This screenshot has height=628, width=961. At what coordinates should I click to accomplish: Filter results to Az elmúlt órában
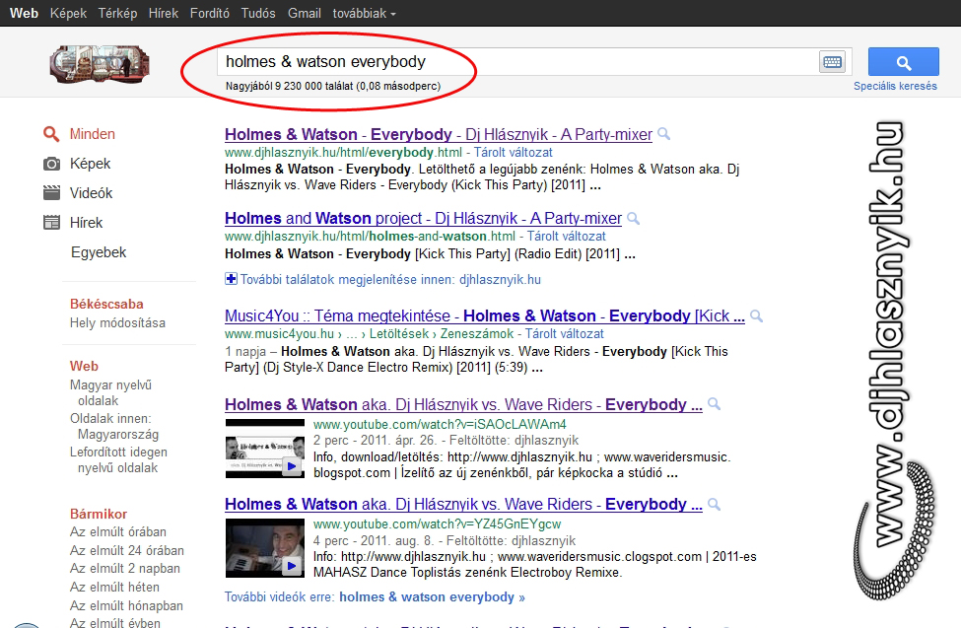click(x=118, y=531)
